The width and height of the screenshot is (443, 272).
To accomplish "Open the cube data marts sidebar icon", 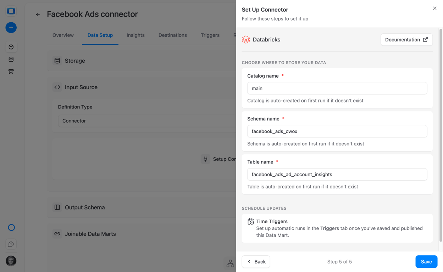I will (x=11, y=47).
